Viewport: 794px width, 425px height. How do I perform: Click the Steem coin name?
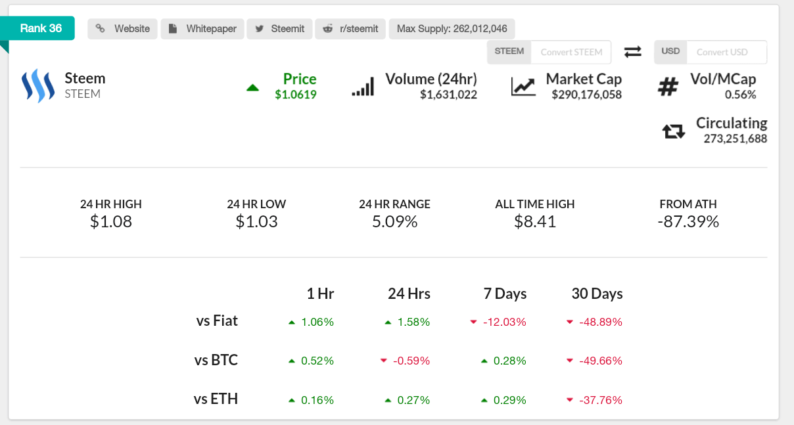point(85,78)
